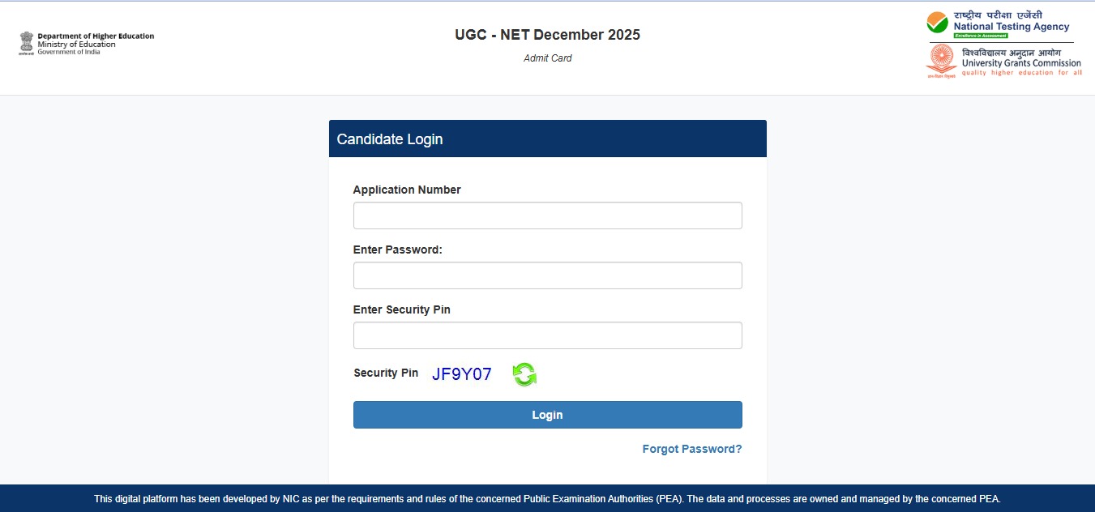Click the green captcha reload arrows
This screenshot has height=512, width=1095.
(x=524, y=373)
